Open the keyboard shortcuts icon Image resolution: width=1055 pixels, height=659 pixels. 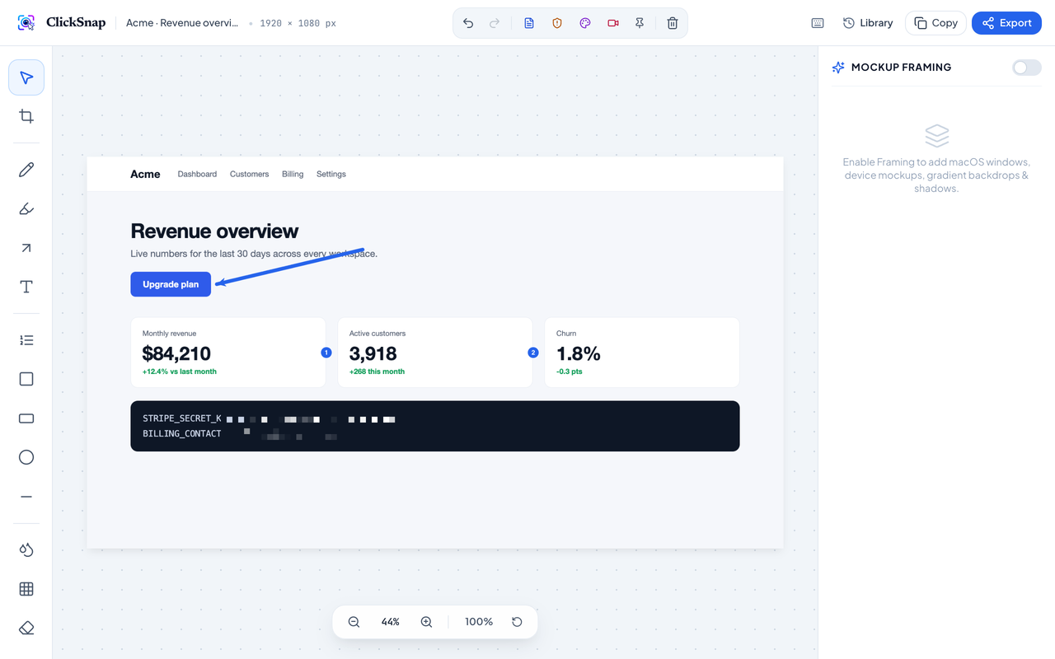[818, 23]
